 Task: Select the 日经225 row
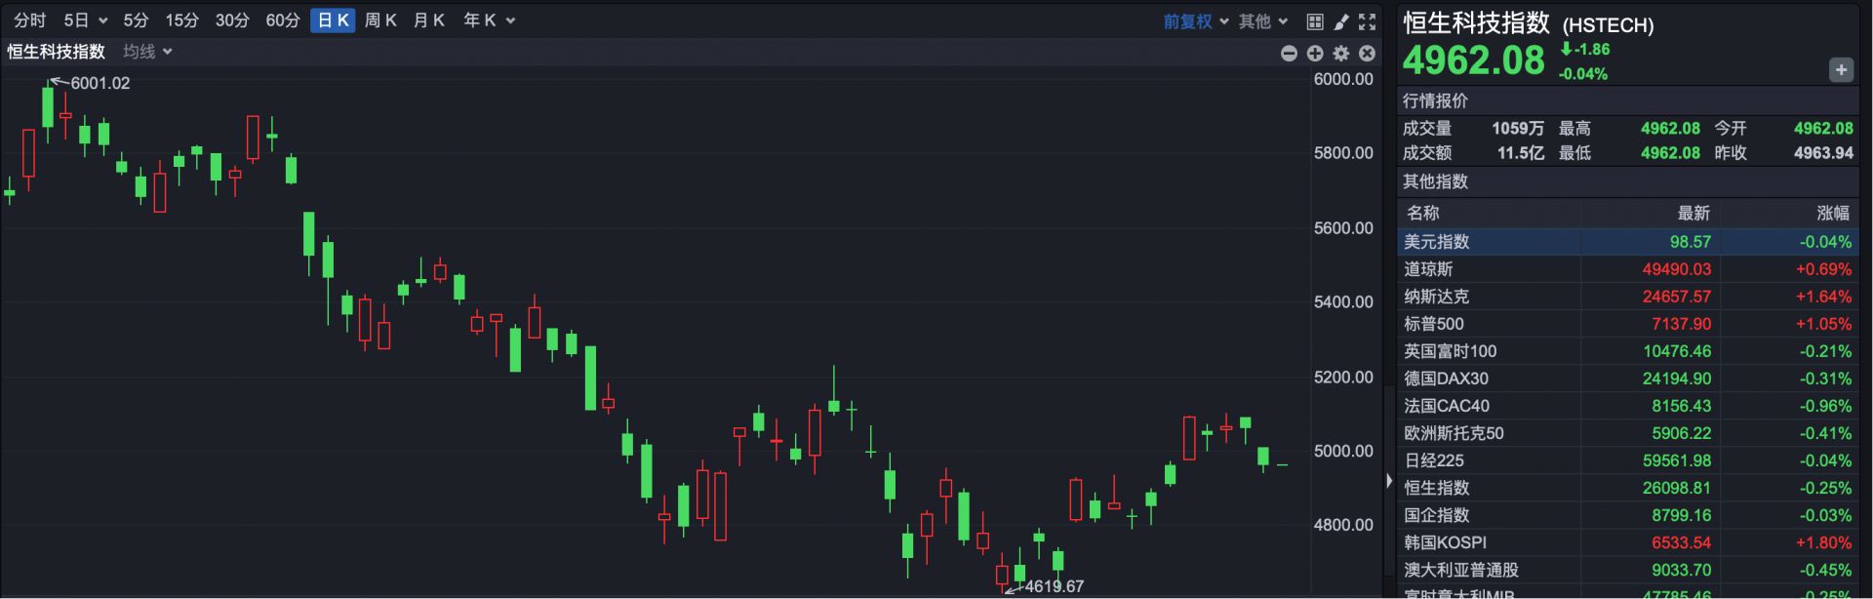tap(1627, 460)
